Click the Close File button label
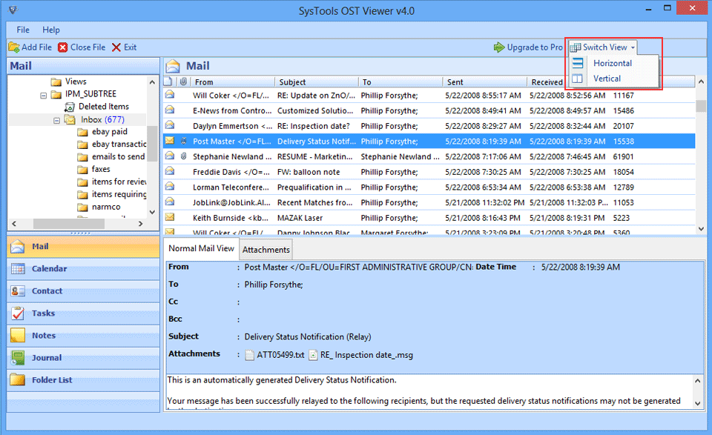Screen dimensions: 712x435 click(88, 47)
